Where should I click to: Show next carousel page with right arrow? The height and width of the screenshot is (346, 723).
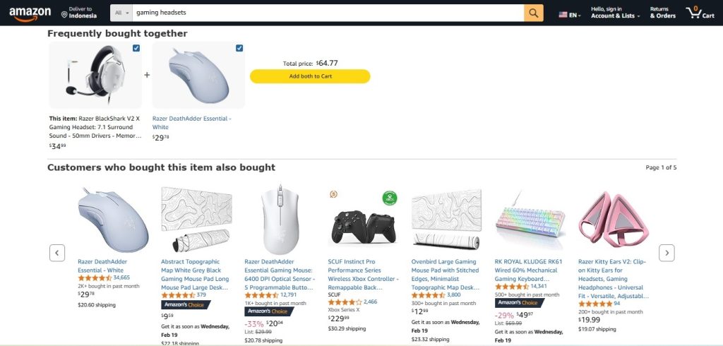667,253
